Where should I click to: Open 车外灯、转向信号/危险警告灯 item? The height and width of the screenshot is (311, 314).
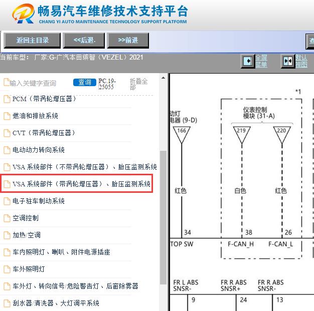[x=75, y=286]
